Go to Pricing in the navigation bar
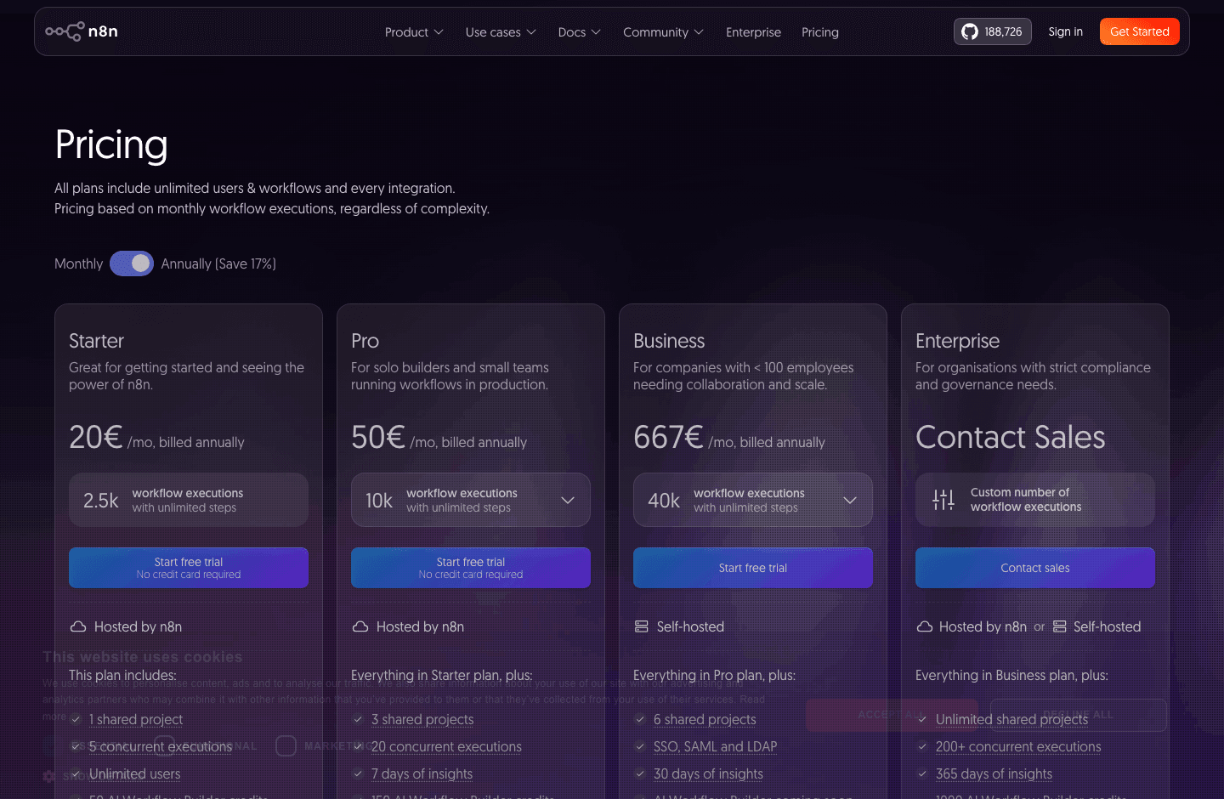This screenshot has width=1224, height=799. click(x=820, y=32)
